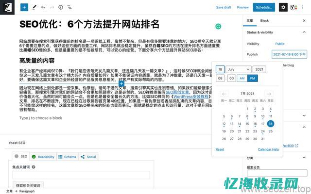Close the settings sidebar X
The image size is (311, 194).
pos(304,20)
